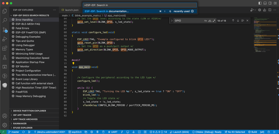This screenshot has width=279, height=134.
Task: Toggle Match Whole Word in find widget
Action: 210,21
